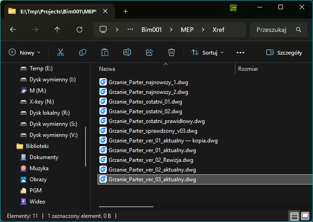Open the Sortuj sort dropdown
The width and height of the screenshot is (313, 222).
tap(208, 53)
